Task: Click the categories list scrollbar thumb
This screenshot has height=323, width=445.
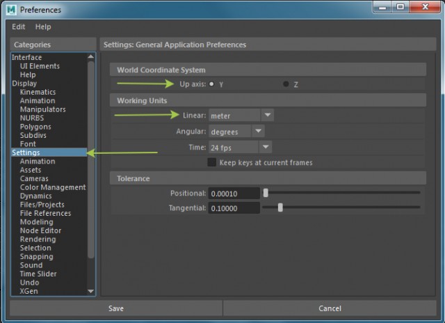Action: 91,159
